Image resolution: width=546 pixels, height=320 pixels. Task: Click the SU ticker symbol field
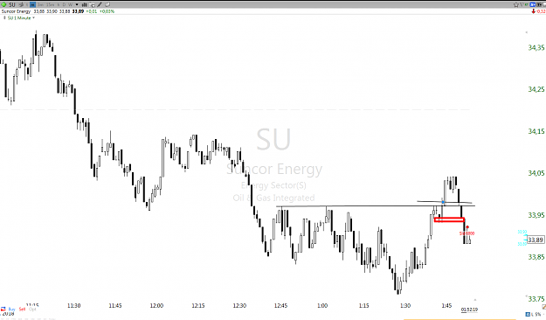click(12, 4)
